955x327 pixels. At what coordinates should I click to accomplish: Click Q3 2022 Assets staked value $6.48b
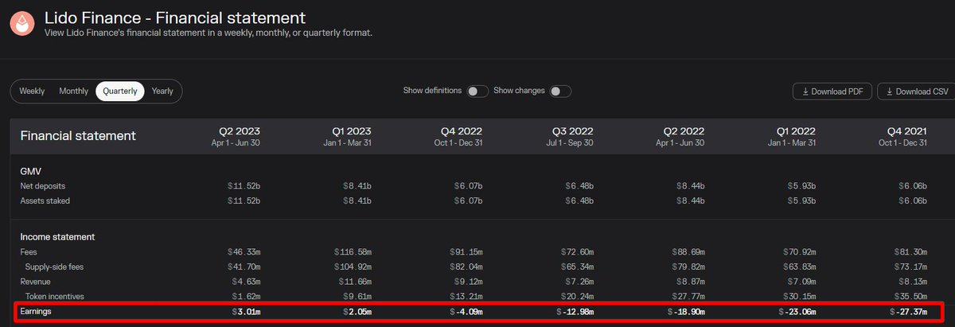(579, 200)
